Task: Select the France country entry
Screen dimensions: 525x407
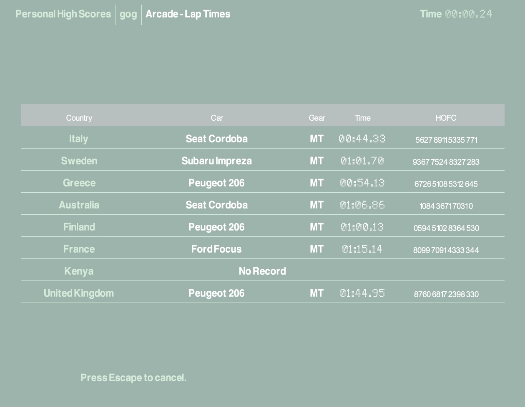Action: pos(79,249)
